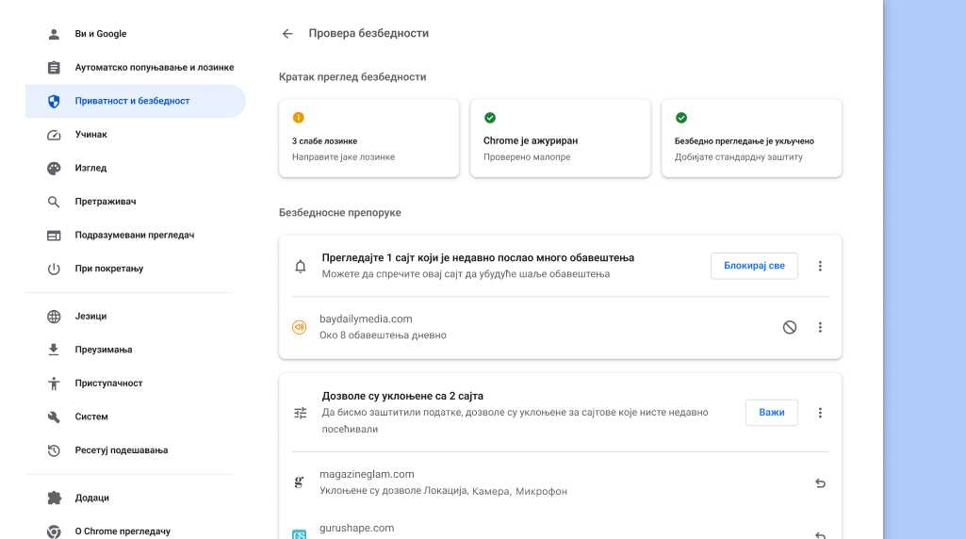This screenshot has width=966, height=539.
Task: Open more options for baydailymedia.com row
Action: tap(819, 327)
